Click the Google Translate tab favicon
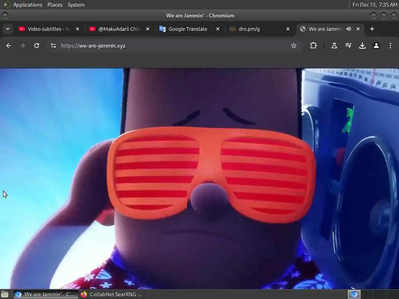399x299 pixels. coord(162,29)
